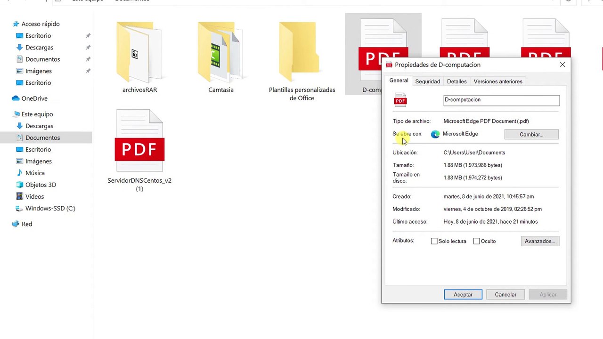603x339 pixels.
Task: Select the archivosRAR folder icon
Action: pos(139,52)
